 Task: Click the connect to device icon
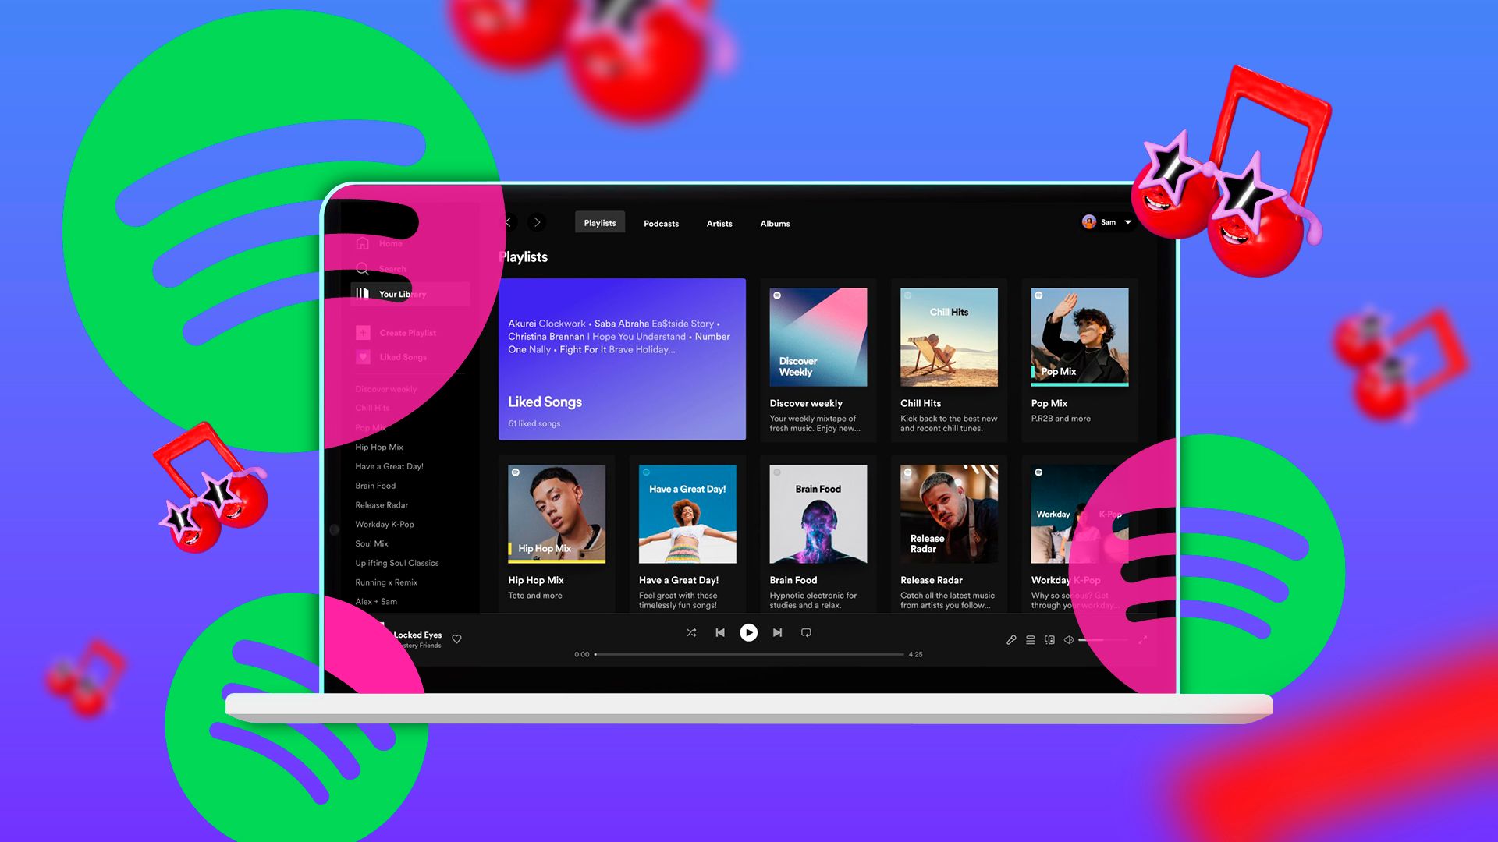pos(1049,631)
